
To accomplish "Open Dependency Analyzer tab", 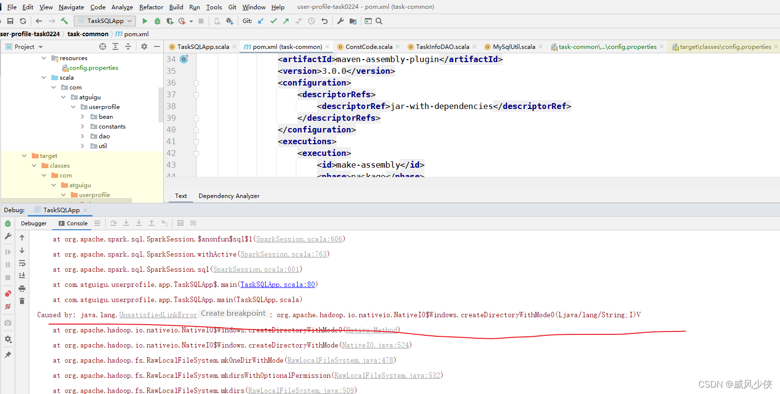I will pos(229,196).
